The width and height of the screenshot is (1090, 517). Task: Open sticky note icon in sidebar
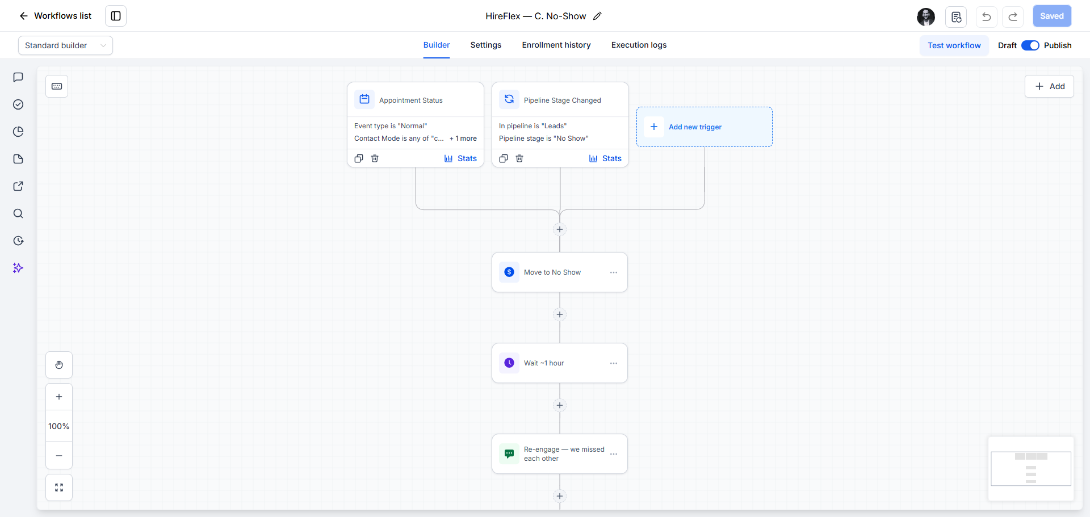coord(18,159)
